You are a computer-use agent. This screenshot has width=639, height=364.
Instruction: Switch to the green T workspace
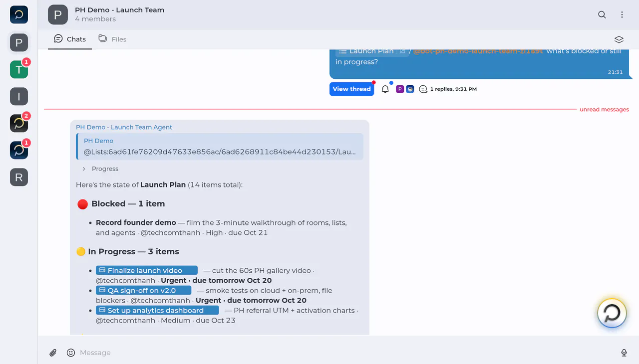click(19, 70)
